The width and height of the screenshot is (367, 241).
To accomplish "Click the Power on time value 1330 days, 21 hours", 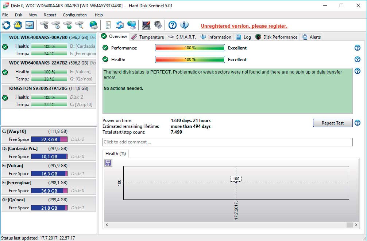I will 190,121.
